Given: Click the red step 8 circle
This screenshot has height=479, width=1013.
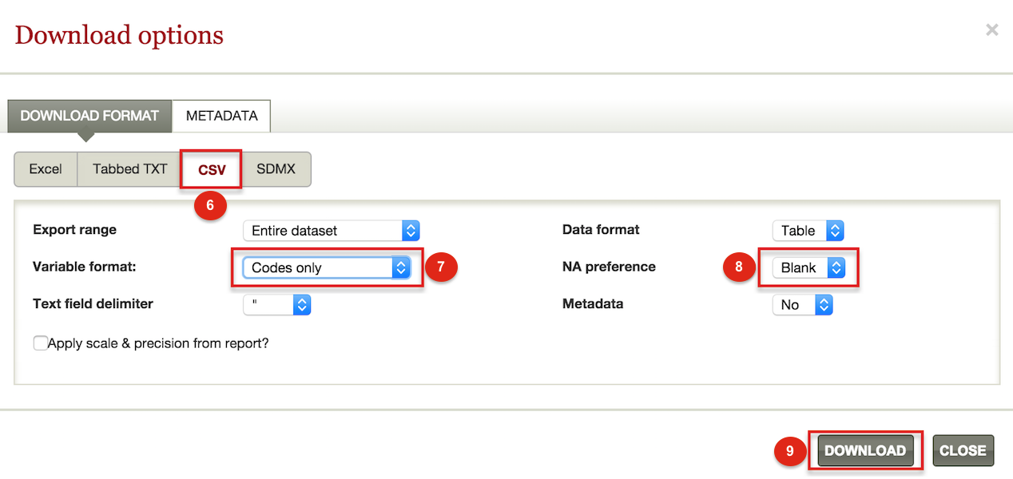Looking at the screenshot, I should (x=739, y=267).
